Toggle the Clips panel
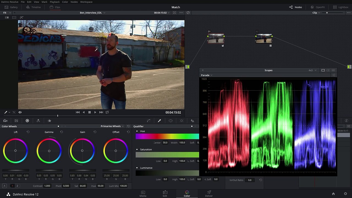Screen dimensions: 352x198 [x=55, y=7]
